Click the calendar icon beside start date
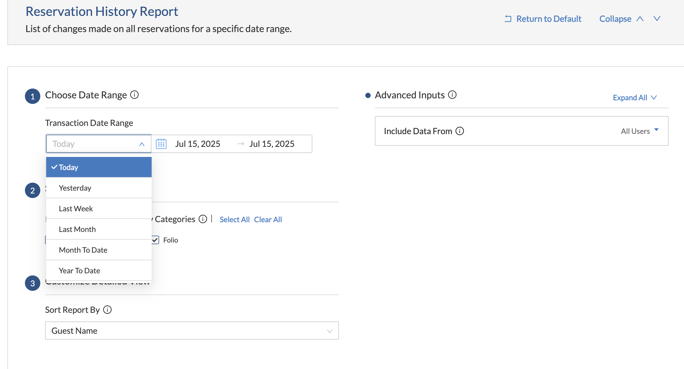 click(161, 144)
